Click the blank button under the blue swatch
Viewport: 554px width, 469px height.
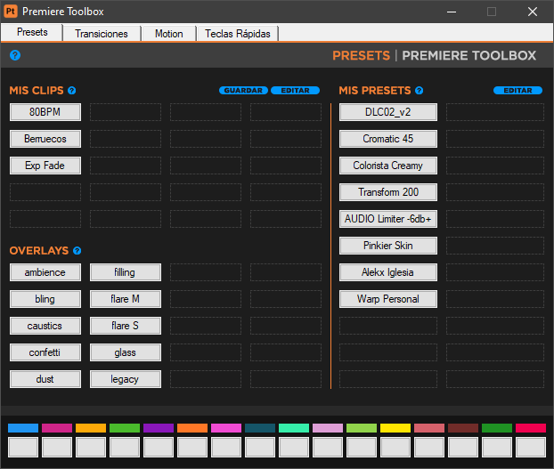[x=23, y=447]
